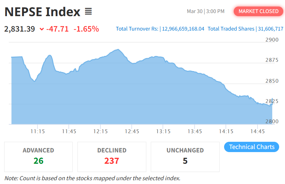Screen dimensions: 285x184
Task: Click the NEPSE Index heading
Action: click(42, 12)
